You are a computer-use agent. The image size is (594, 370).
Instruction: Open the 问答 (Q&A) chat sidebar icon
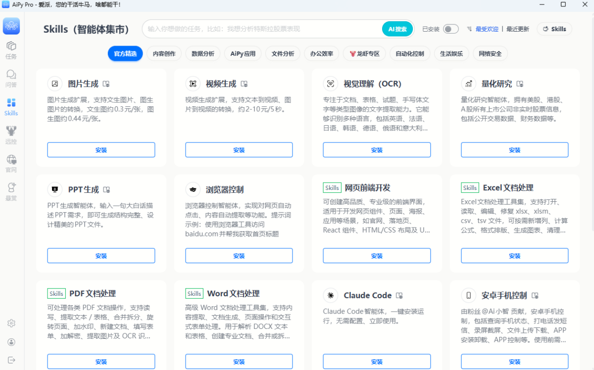click(x=11, y=78)
